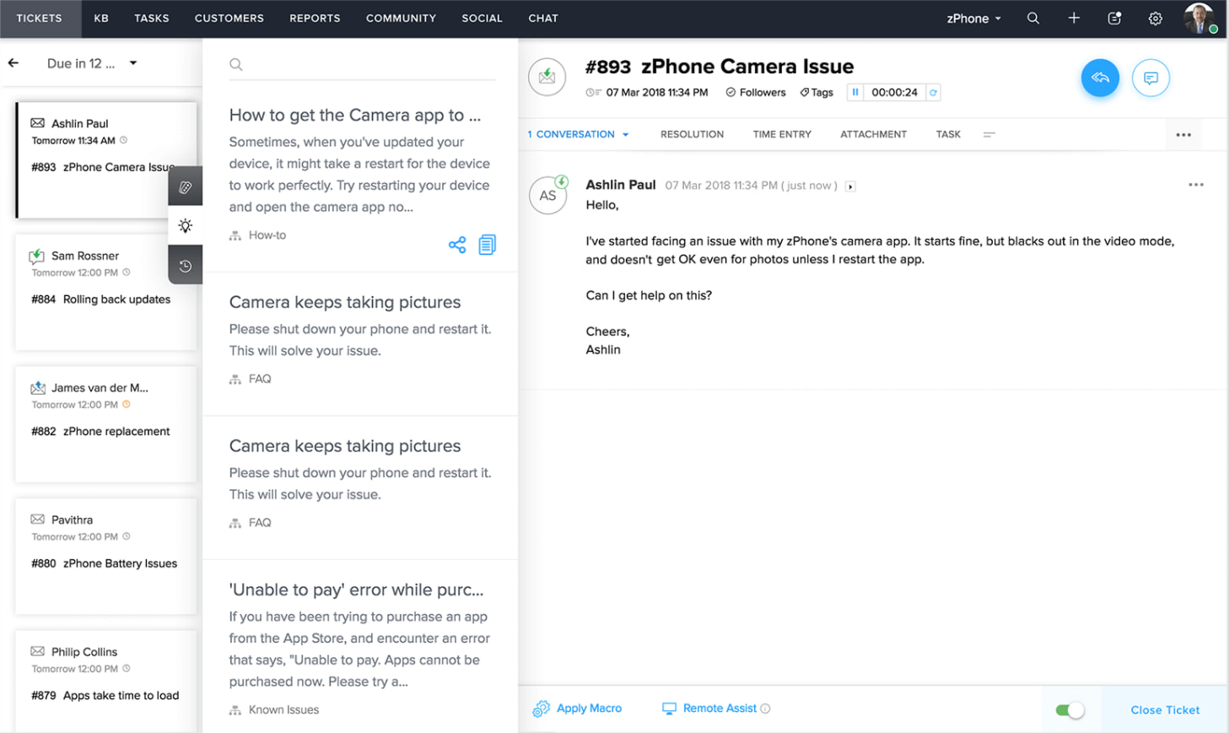Click the blue reply arrow button
The image size is (1229, 733).
point(1100,78)
